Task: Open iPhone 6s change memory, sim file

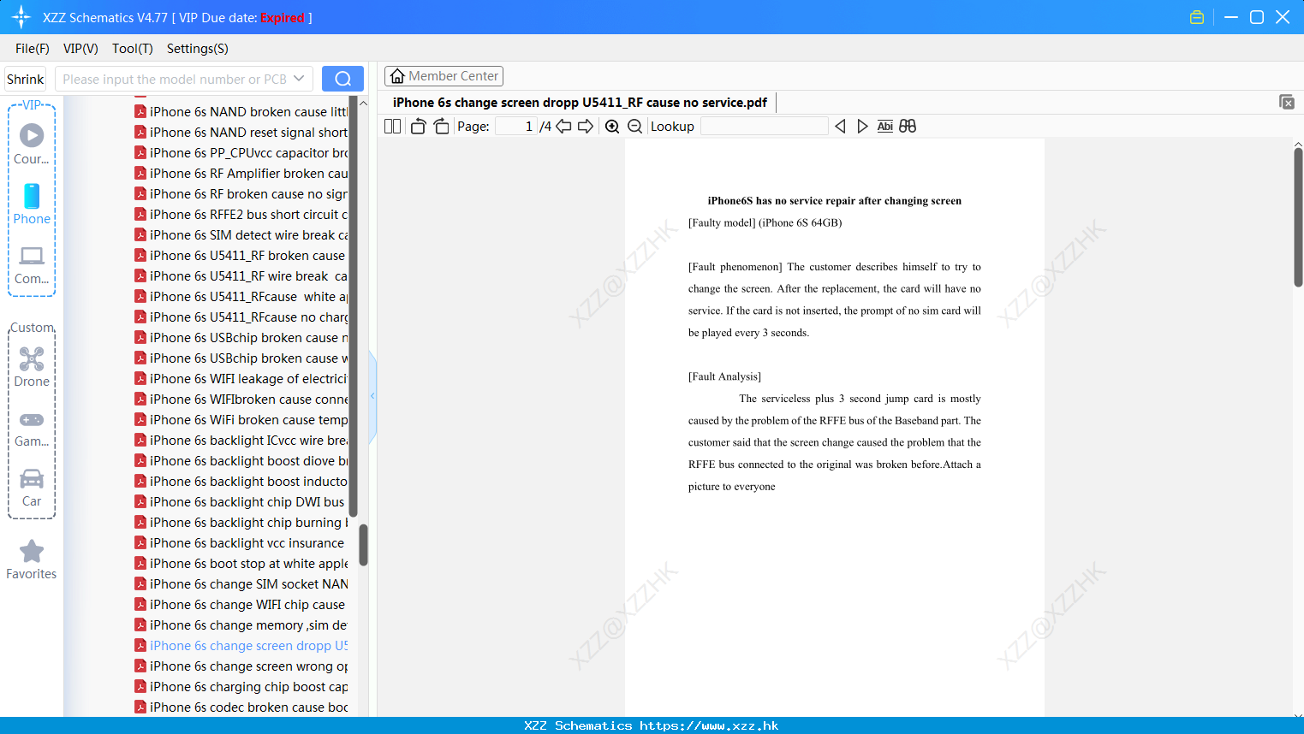Action: click(x=241, y=625)
